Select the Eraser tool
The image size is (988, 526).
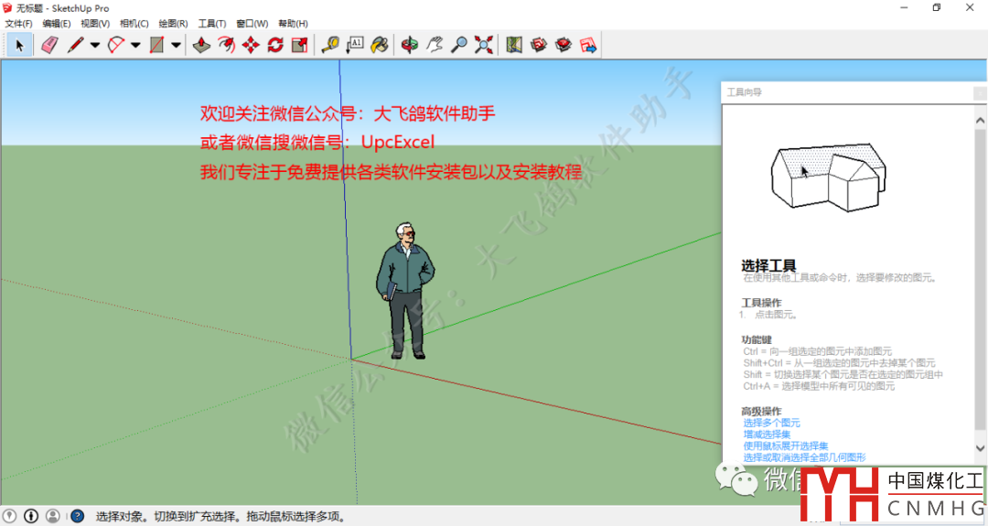pyautogui.click(x=49, y=45)
